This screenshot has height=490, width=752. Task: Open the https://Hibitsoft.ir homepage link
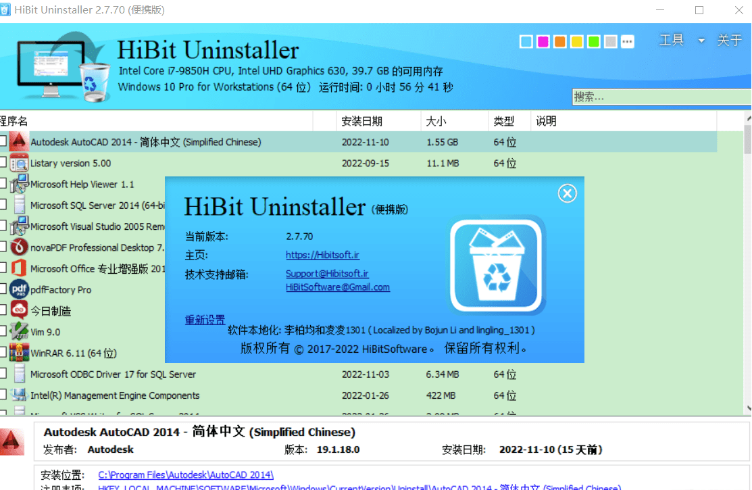[x=322, y=255]
